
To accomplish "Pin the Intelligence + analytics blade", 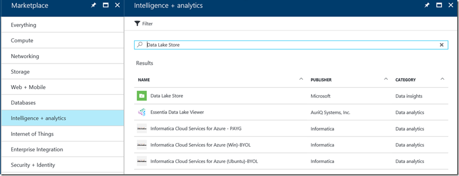I will pyautogui.click(x=427, y=5).
